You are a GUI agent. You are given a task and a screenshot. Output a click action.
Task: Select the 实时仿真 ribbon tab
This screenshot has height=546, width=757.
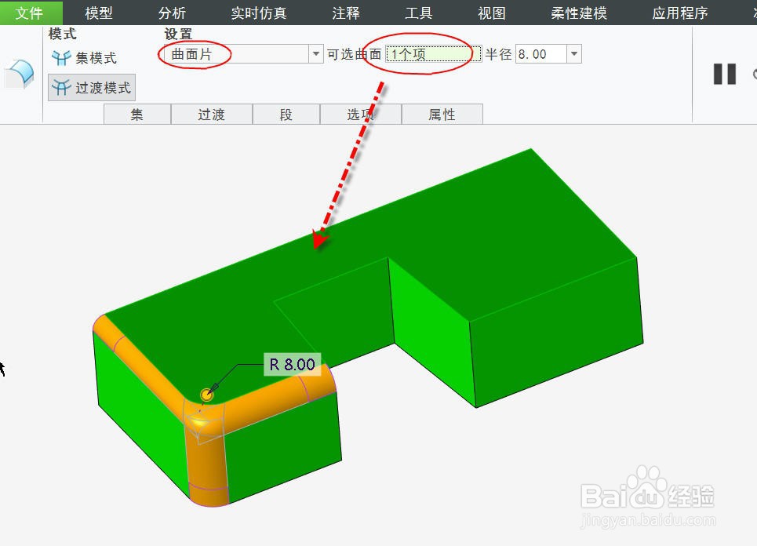click(258, 13)
